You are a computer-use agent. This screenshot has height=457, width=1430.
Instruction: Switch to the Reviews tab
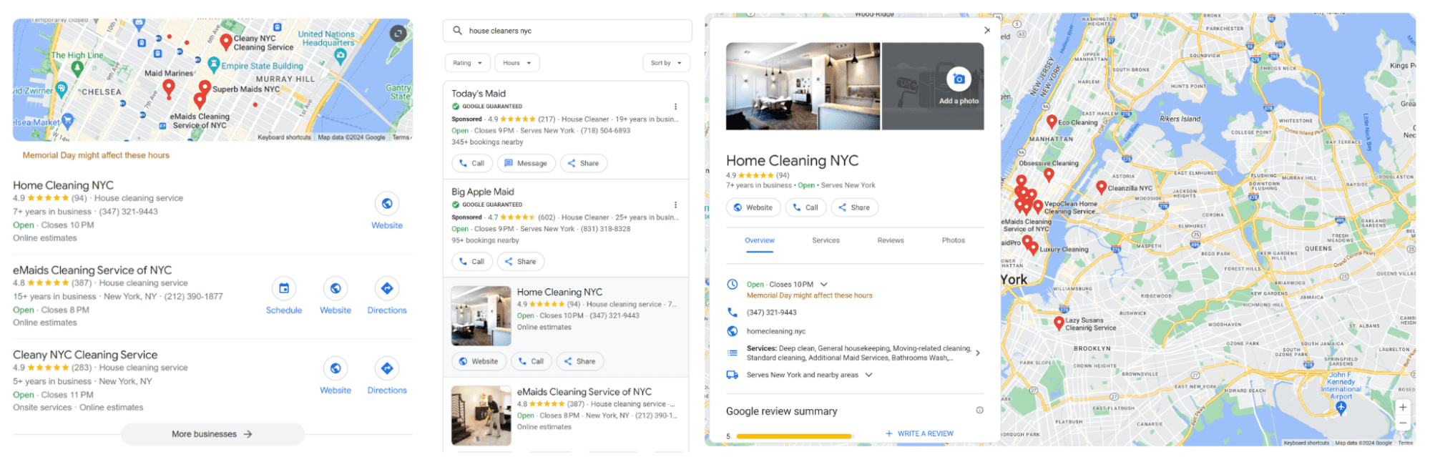pos(891,241)
